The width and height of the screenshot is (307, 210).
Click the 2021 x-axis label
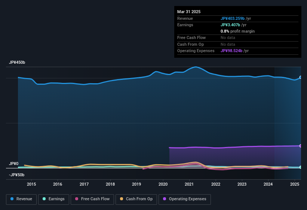(x=189, y=184)
